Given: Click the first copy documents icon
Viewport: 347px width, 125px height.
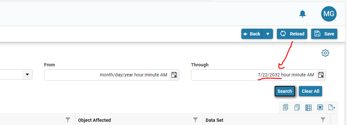Looking at the screenshot, I should [x=286, y=108].
